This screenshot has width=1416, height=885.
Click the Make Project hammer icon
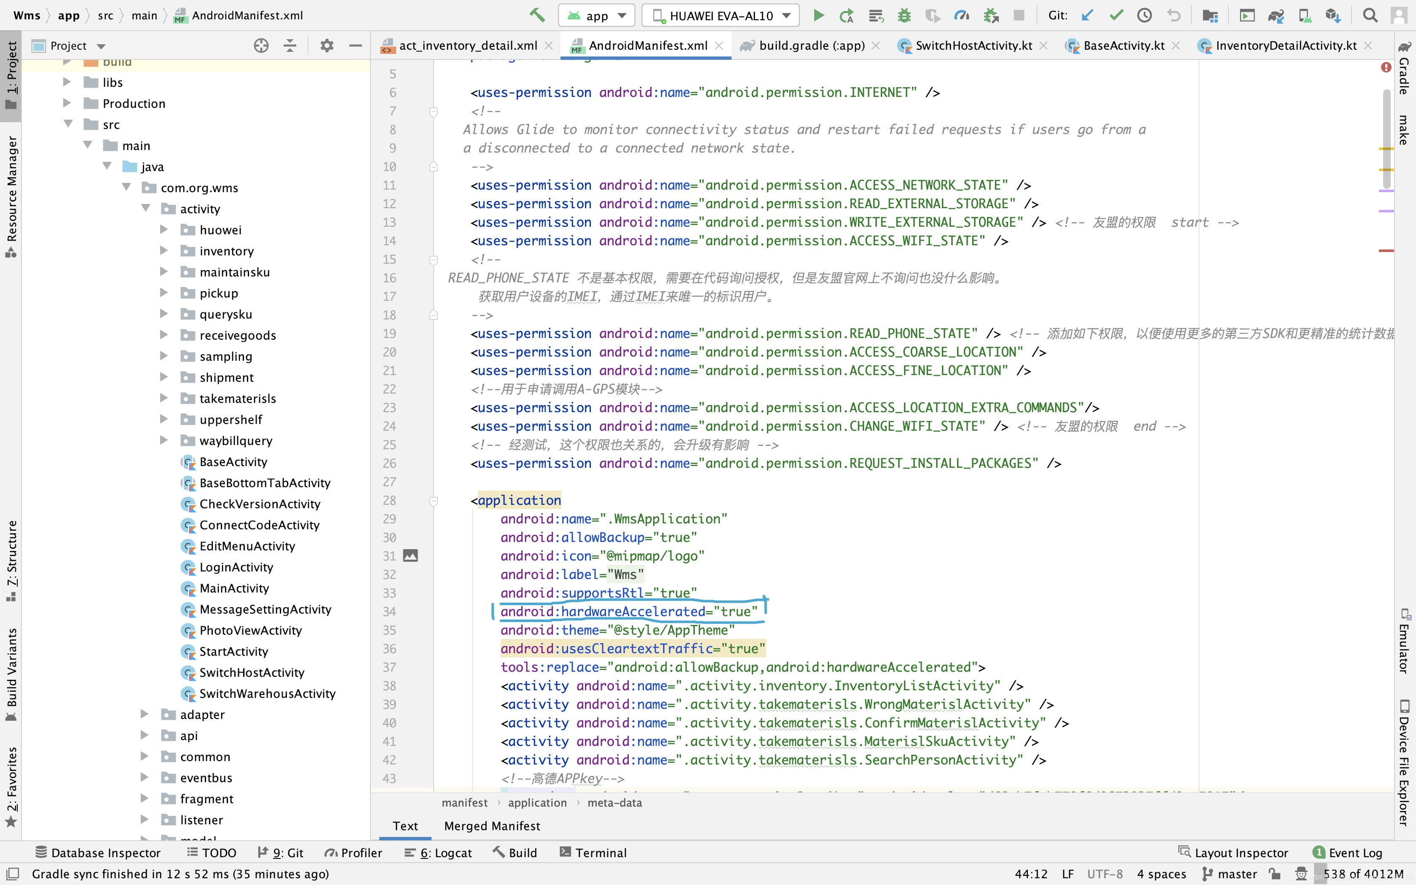click(x=537, y=15)
